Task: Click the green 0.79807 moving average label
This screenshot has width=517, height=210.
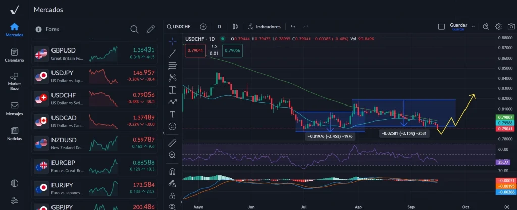Action: point(505,117)
